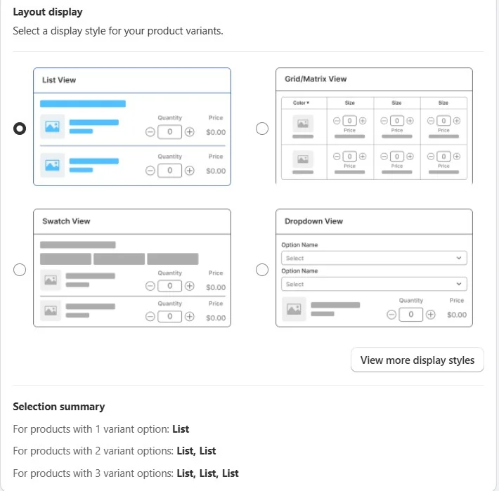499x491 pixels.
Task: Click minus icon in first List View row
Action: coord(150,131)
